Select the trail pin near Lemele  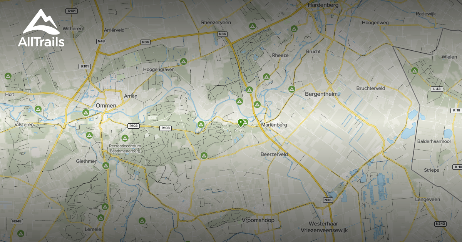tap(101, 217)
